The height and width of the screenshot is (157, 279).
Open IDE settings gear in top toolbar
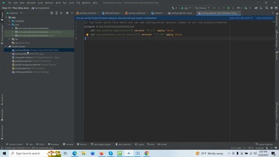(x=272, y=8)
